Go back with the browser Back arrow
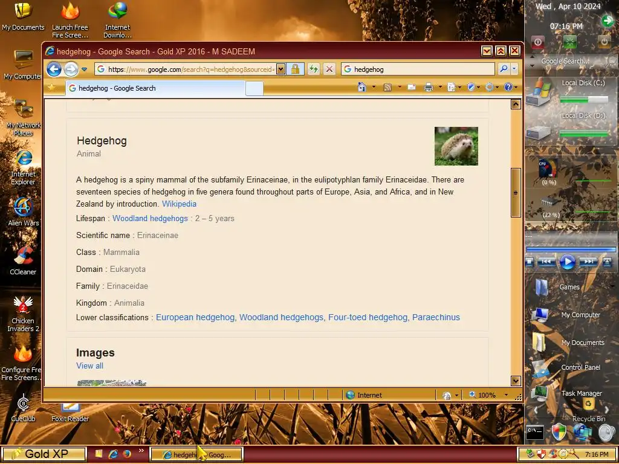619x464 pixels. point(54,69)
